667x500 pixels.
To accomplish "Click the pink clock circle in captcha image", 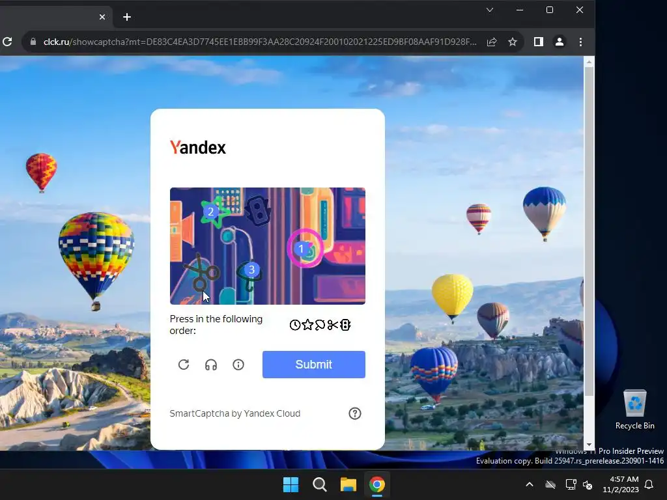I will pos(305,248).
